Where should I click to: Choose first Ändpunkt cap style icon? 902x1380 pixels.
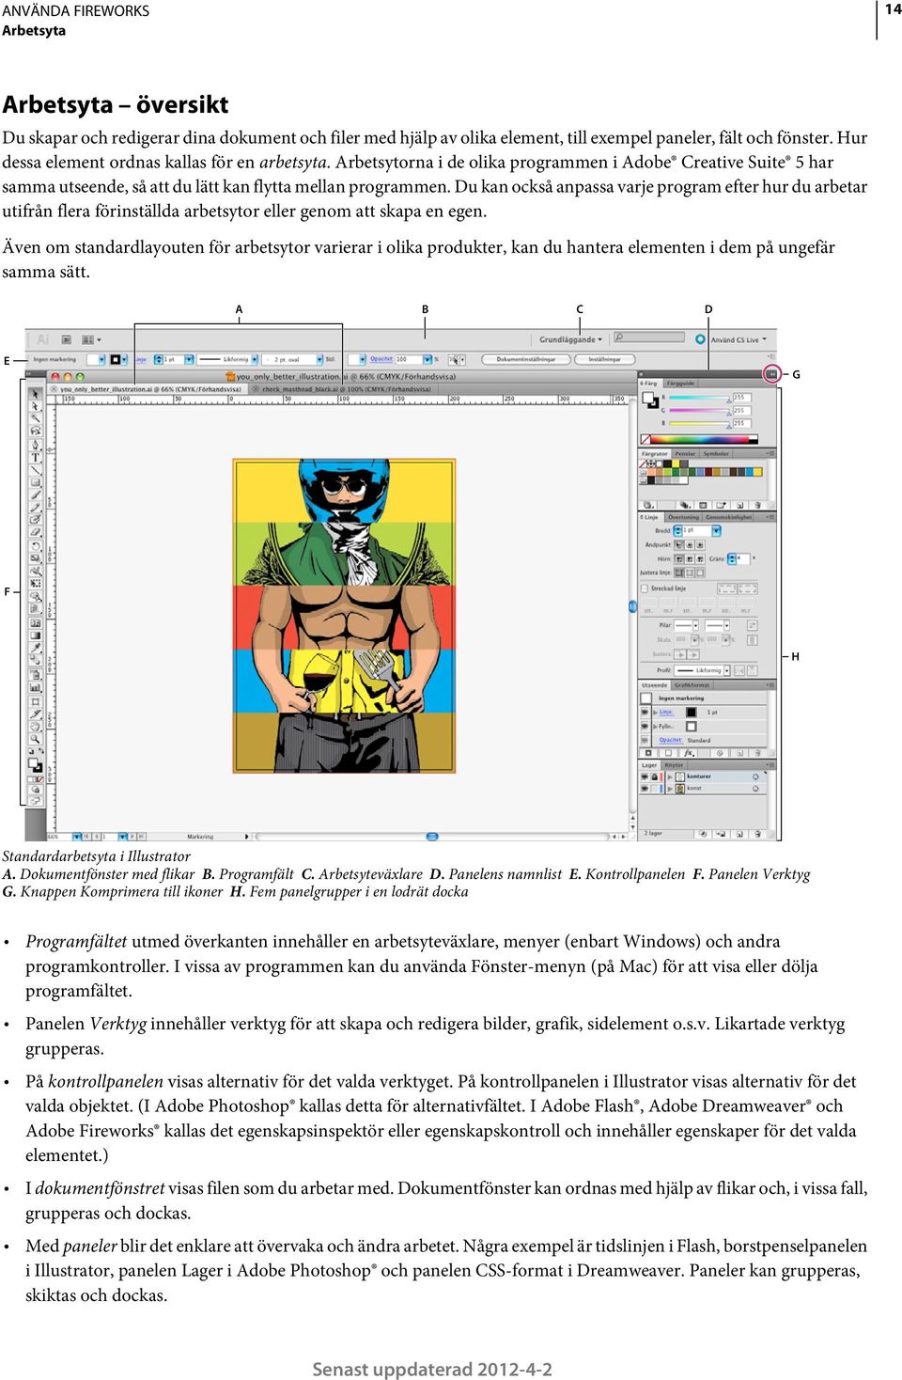678,544
